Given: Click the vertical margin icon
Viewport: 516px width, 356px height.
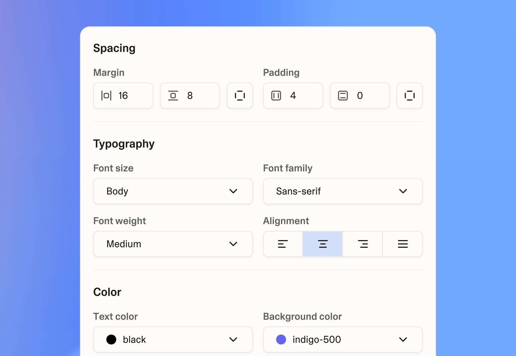Looking at the screenshot, I should tap(173, 96).
